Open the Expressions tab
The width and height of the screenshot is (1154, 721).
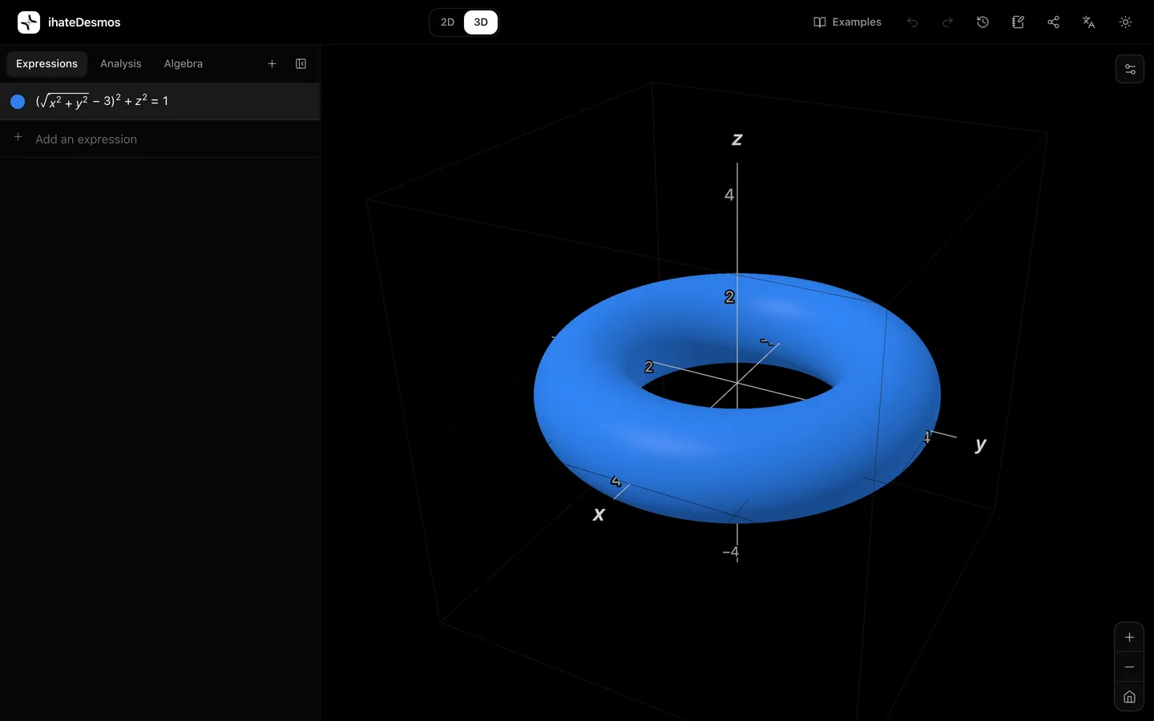(46, 64)
